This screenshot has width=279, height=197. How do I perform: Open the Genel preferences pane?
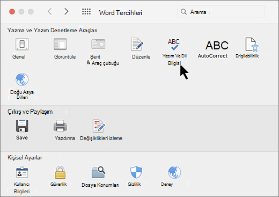pyautogui.click(x=22, y=45)
